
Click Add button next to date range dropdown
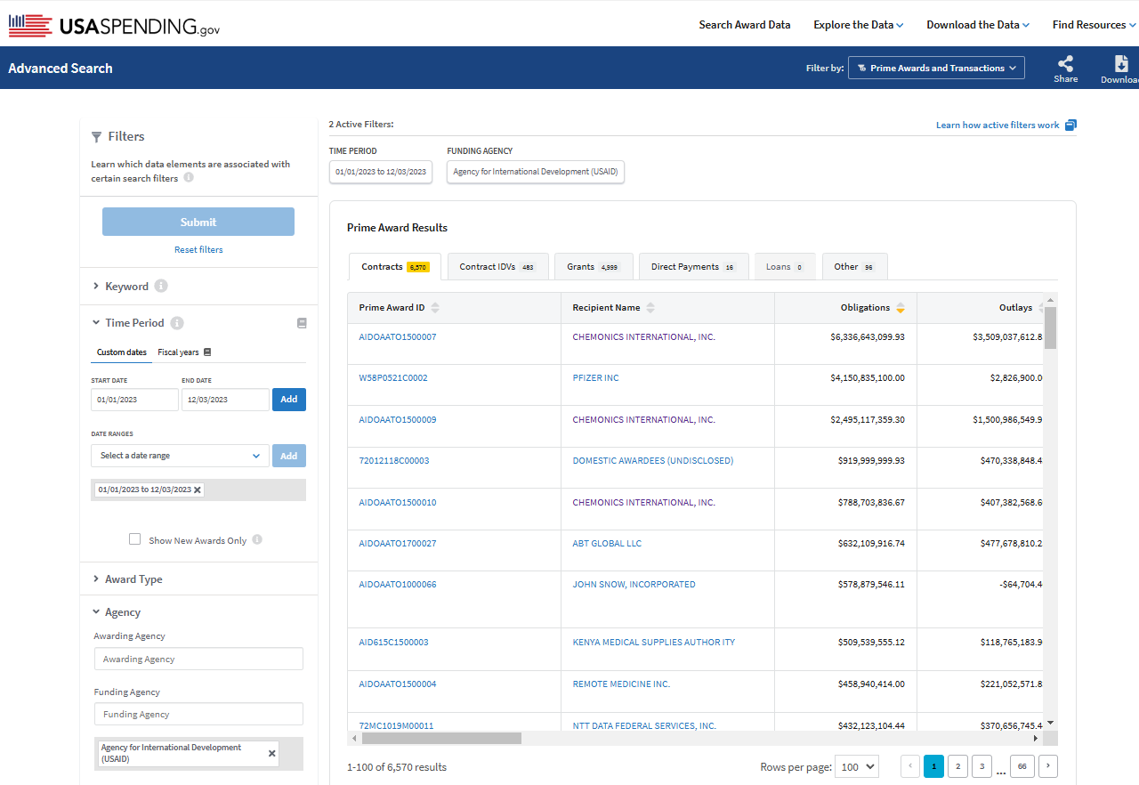tap(289, 456)
